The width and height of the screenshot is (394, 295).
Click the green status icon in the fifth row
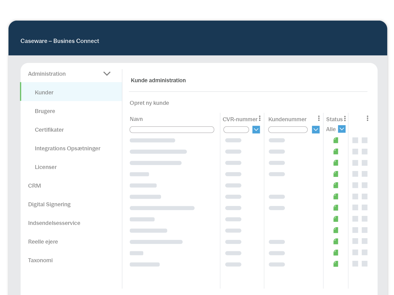(x=335, y=185)
